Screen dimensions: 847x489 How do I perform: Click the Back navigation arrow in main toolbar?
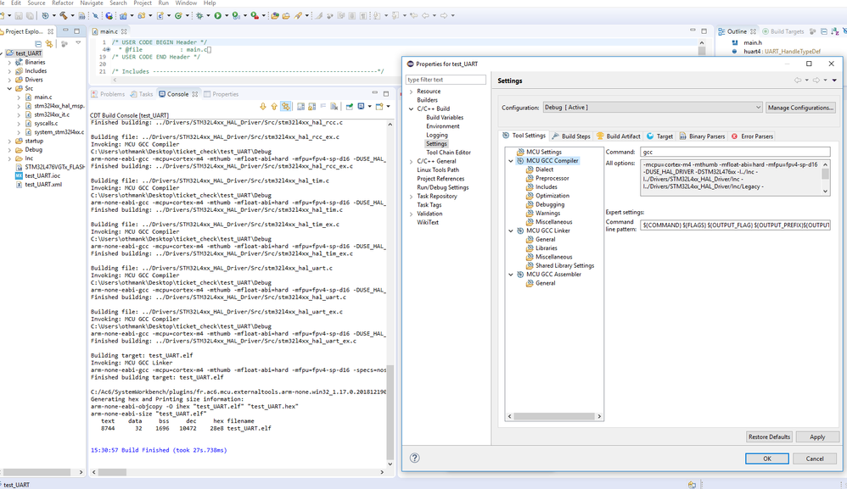(425, 15)
